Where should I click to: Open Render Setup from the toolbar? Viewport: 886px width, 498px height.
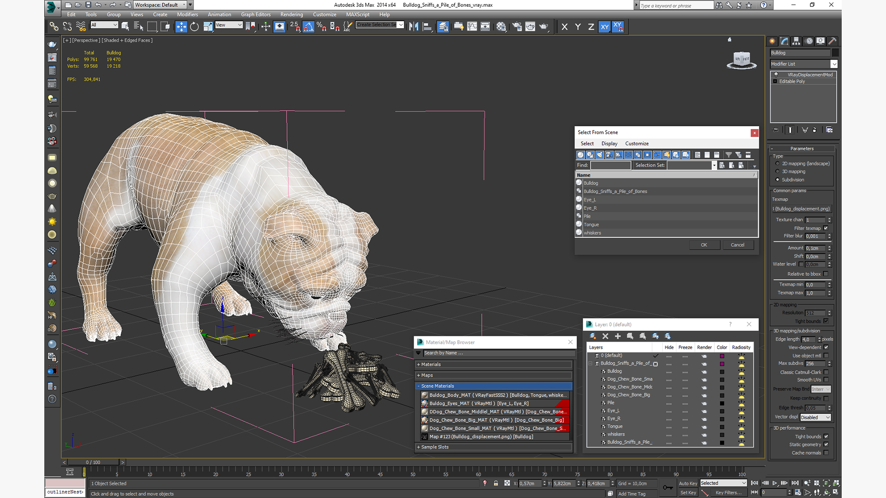click(x=517, y=26)
